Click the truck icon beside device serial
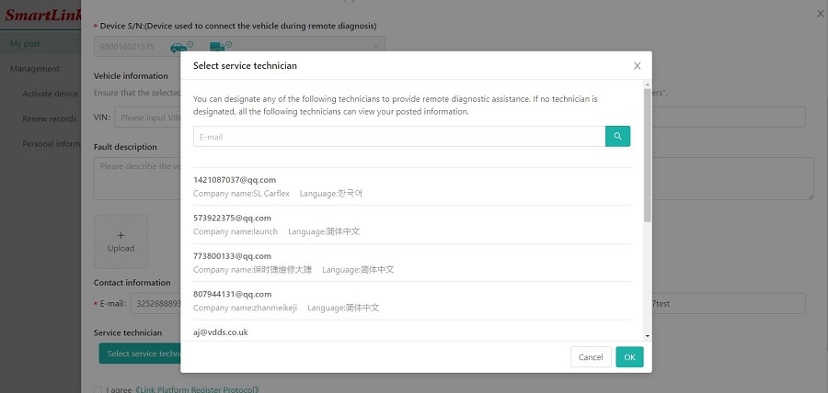828x393 pixels. tap(219, 46)
